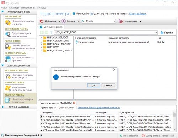Close the confirmation dialog with X
Image resolution: width=178 pixels, height=138 pixels.
pos(114,70)
